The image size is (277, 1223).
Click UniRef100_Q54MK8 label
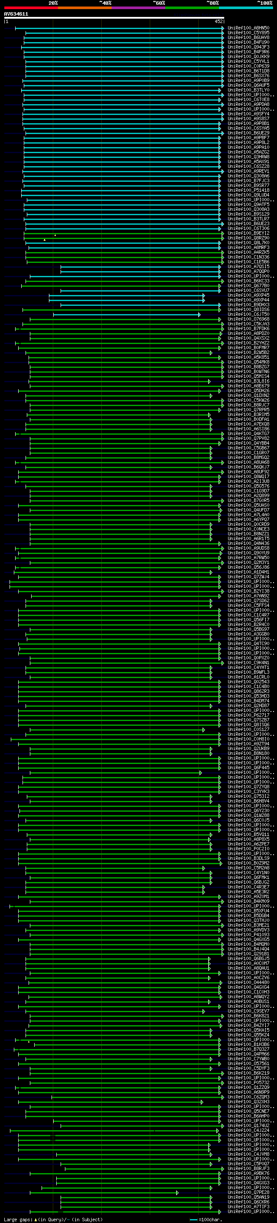point(248,362)
